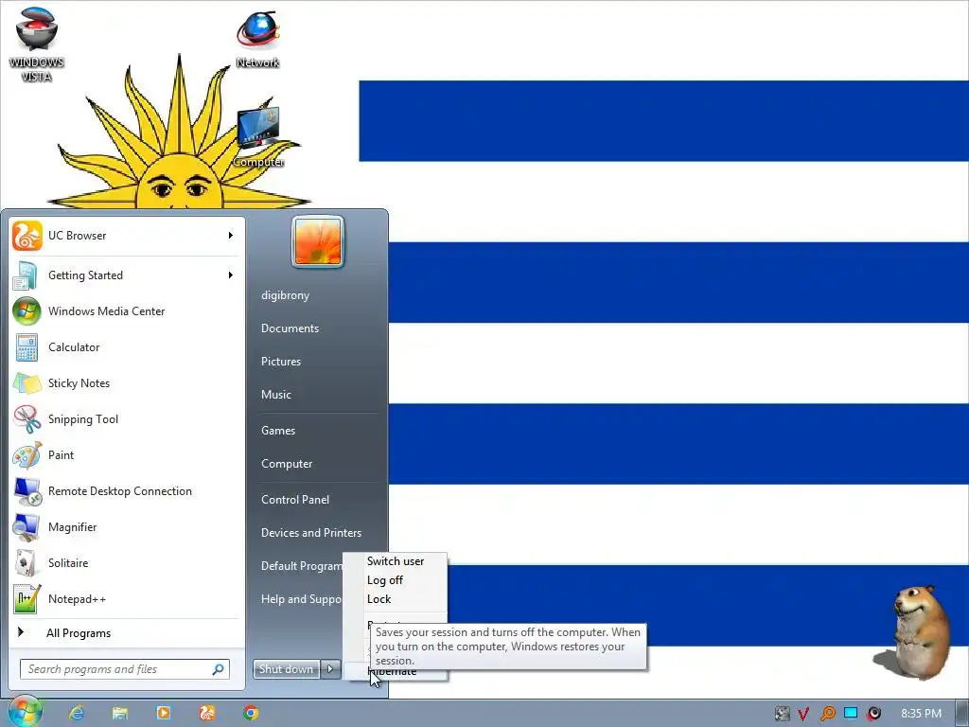Viewport: 969px width, 727px height.
Task: Expand Getting Started submenu arrow
Action: (231, 275)
